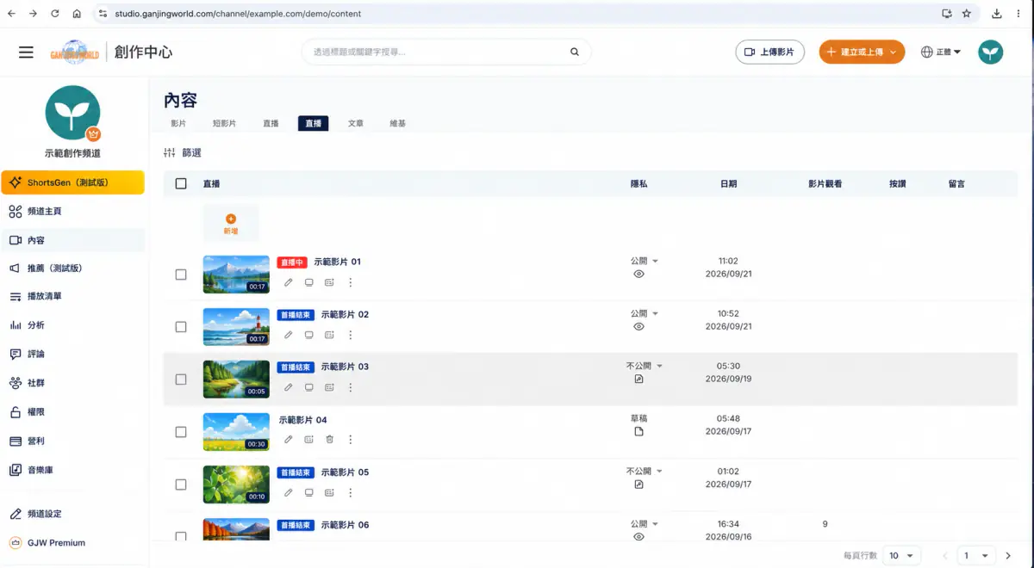
Task: Open the 示範影片 03 forest thumbnail
Action: point(236,379)
